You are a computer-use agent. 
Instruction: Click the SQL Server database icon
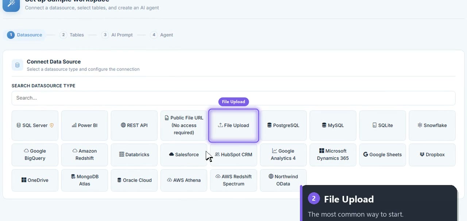[x=19, y=125]
